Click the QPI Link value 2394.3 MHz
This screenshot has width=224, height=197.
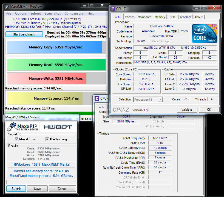pyautogui.click(x=146, y=89)
